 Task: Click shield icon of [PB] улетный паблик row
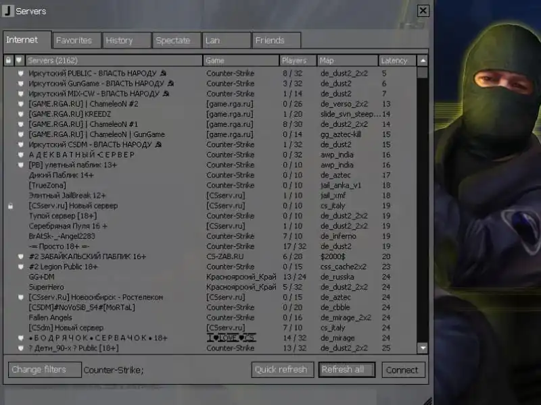click(21, 165)
